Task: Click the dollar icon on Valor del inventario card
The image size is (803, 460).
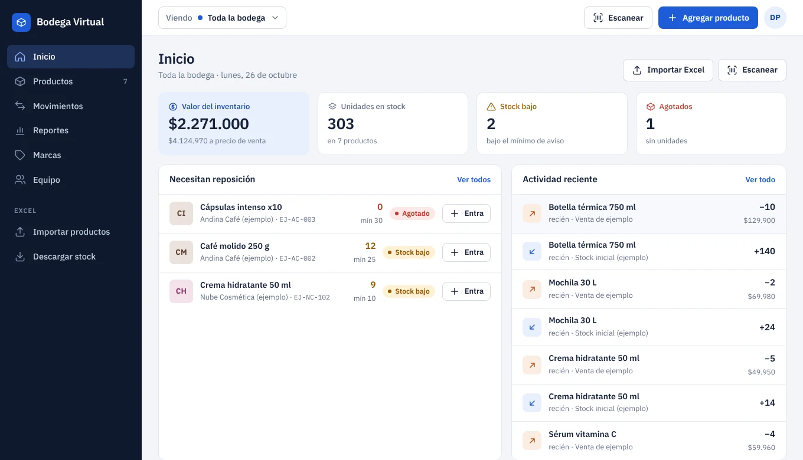Action: 173,107
